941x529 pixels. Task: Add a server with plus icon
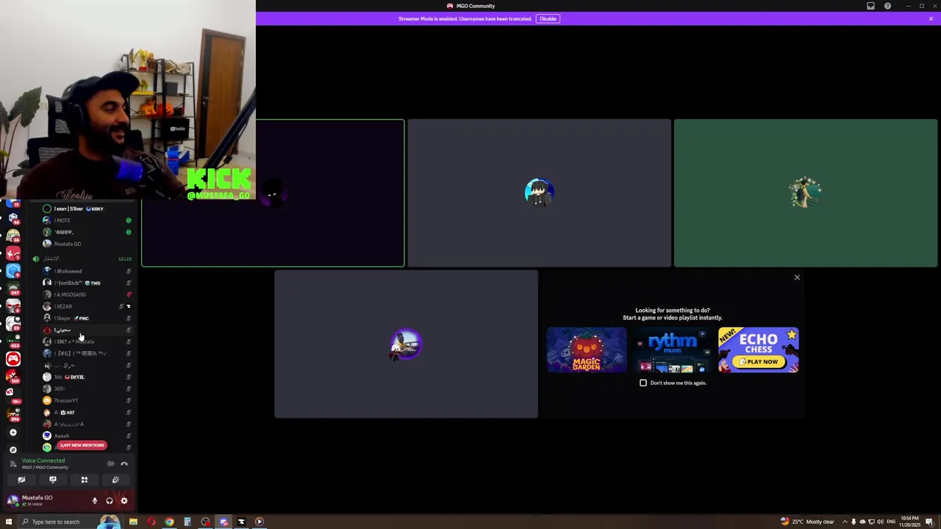[13, 433]
